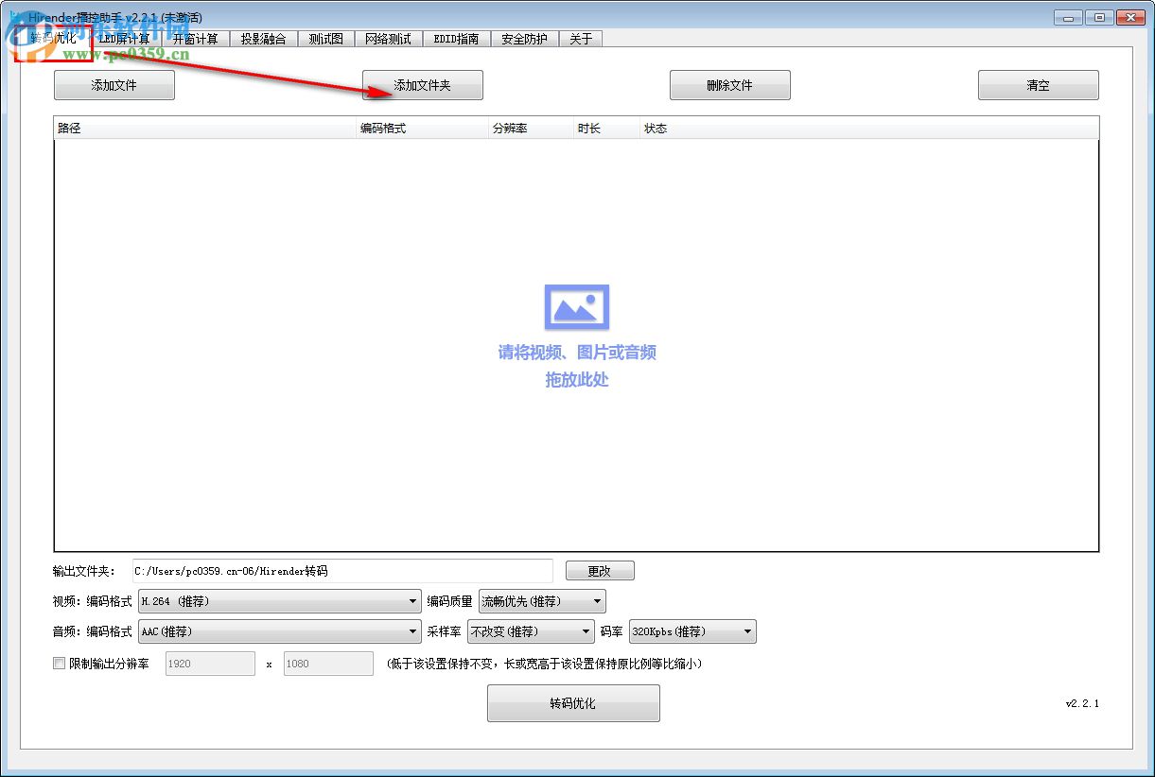Switch to the LED屏计算 tab
This screenshot has width=1155, height=777.
tap(126, 39)
